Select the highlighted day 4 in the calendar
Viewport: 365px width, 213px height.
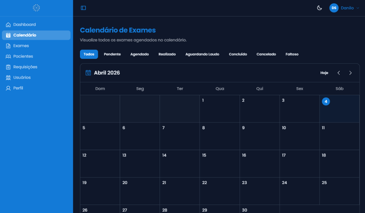click(x=326, y=102)
